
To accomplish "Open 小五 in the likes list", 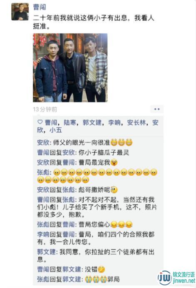I will coord(56,130).
